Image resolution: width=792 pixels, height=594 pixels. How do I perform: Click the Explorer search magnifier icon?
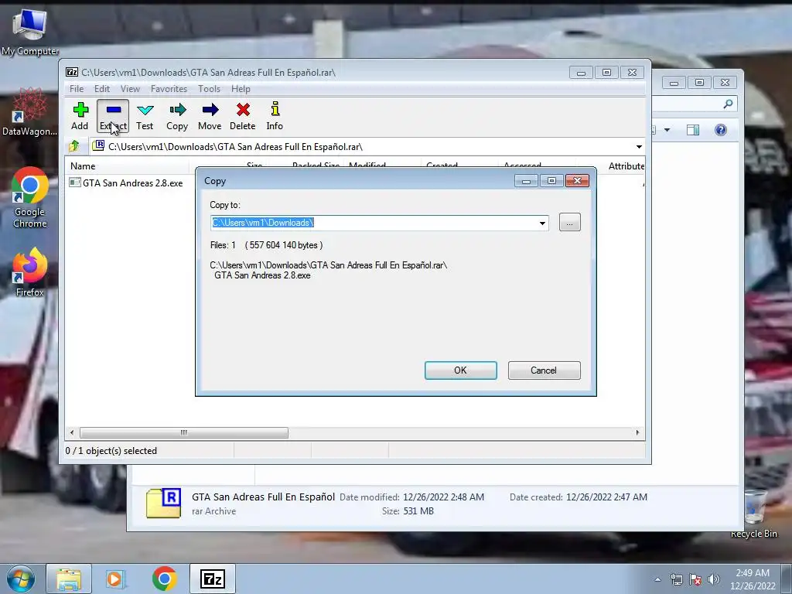click(728, 104)
